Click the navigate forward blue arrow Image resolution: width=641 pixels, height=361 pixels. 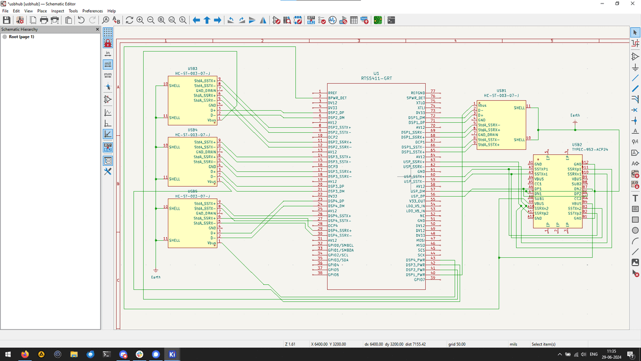click(x=217, y=20)
